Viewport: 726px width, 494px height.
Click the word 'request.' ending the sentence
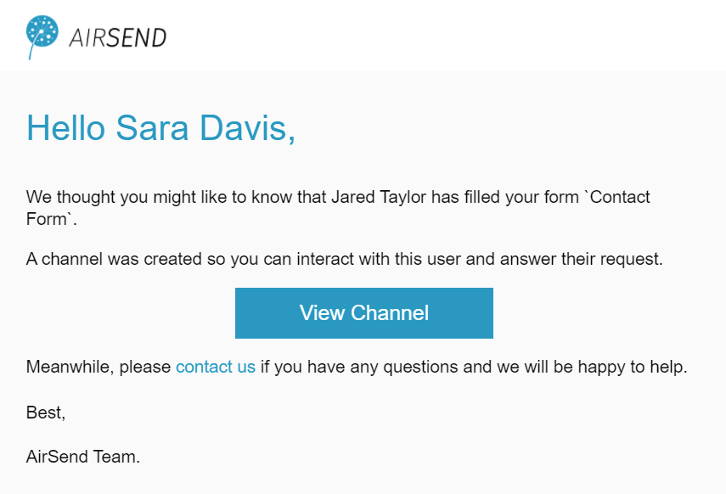pyautogui.click(x=632, y=259)
